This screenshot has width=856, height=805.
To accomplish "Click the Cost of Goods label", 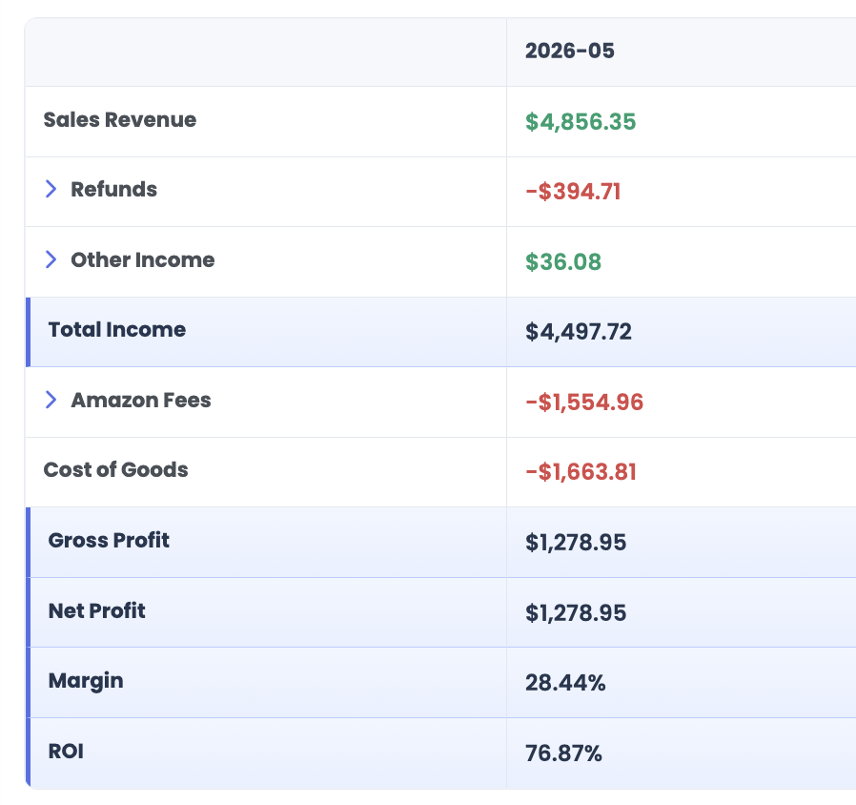I will 115,469.
